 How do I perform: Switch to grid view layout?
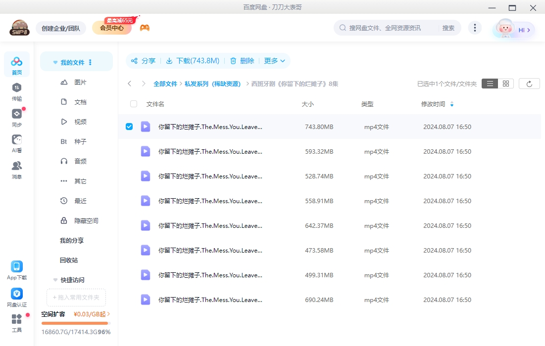coord(505,83)
